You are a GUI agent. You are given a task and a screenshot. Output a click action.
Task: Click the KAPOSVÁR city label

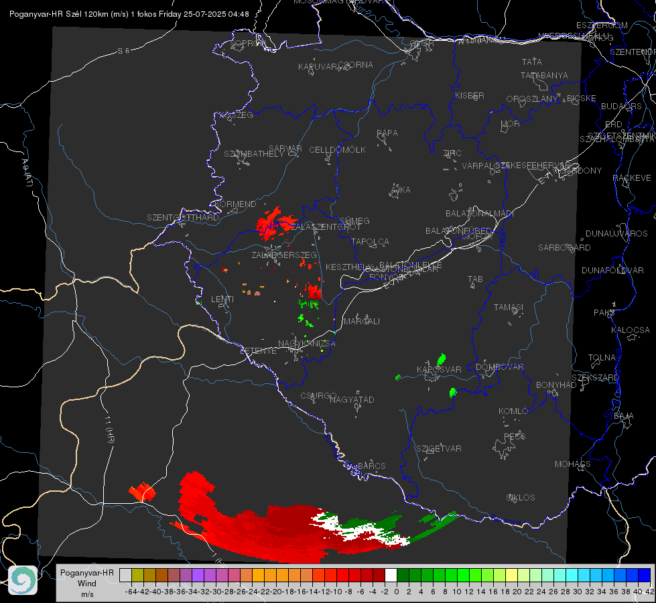pos(439,369)
